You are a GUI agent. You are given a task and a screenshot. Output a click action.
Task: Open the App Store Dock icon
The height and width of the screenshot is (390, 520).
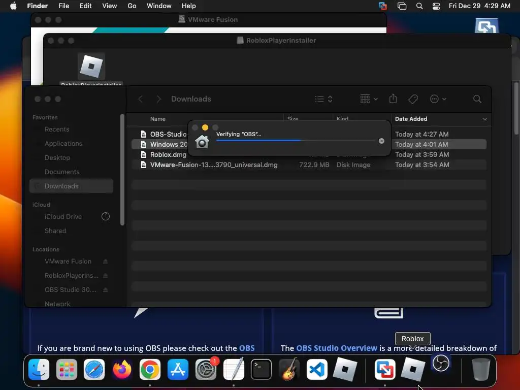[x=178, y=369]
